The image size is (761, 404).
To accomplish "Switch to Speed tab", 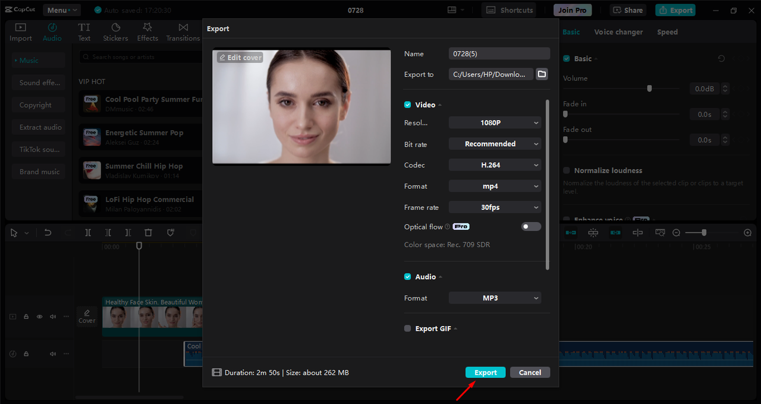I will [667, 32].
